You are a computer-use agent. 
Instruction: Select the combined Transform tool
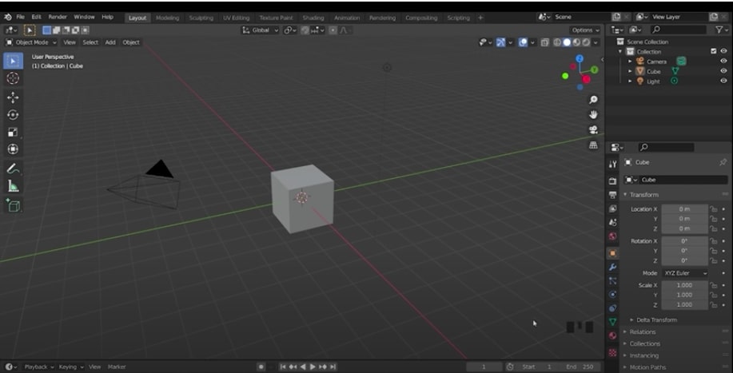[x=13, y=149]
